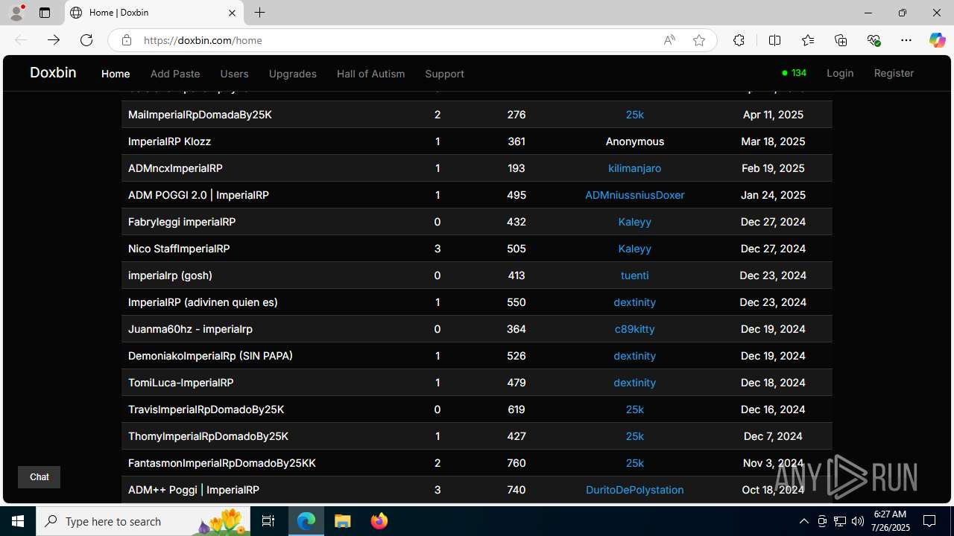Click the date cell Mar 18, 2025
Screen dimensions: 954x536
click(773, 141)
